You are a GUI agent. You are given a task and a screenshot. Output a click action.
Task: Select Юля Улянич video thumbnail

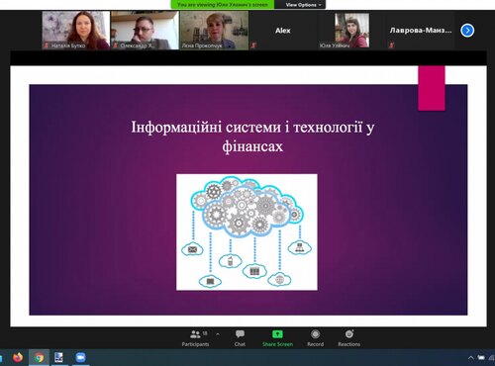pyautogui.click(x=351, y=31)
